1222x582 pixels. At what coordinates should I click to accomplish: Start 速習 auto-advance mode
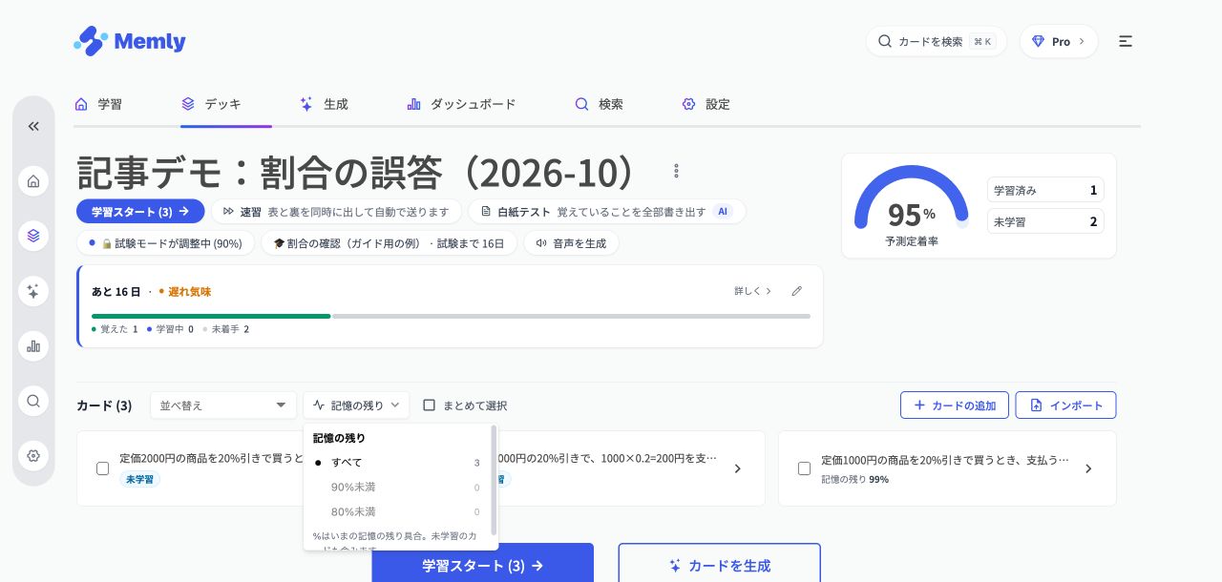pyautogui.click(x=336, y=212)
